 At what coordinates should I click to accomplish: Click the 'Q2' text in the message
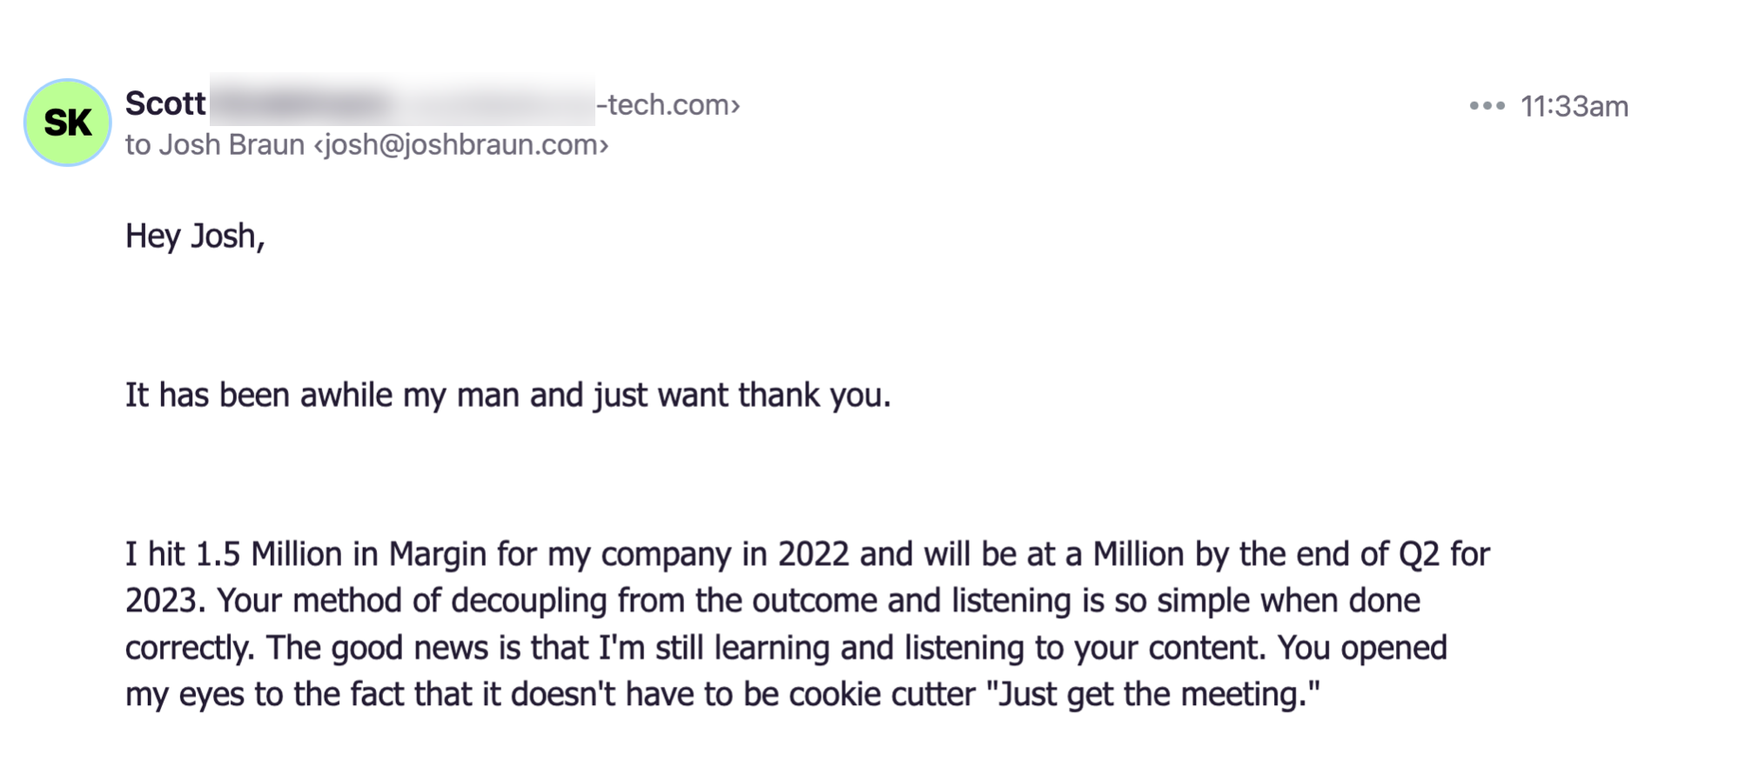pyautogui.click(x=1419, y=555)
